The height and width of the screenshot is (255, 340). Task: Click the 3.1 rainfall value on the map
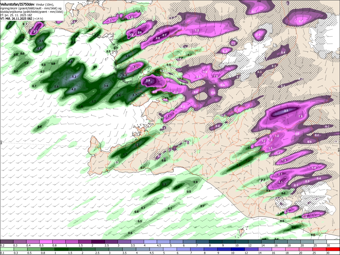(41, 41)
